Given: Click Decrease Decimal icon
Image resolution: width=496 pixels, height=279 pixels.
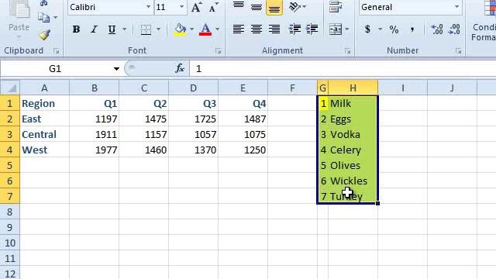Looking at the screenshot, I should [455, 29].
